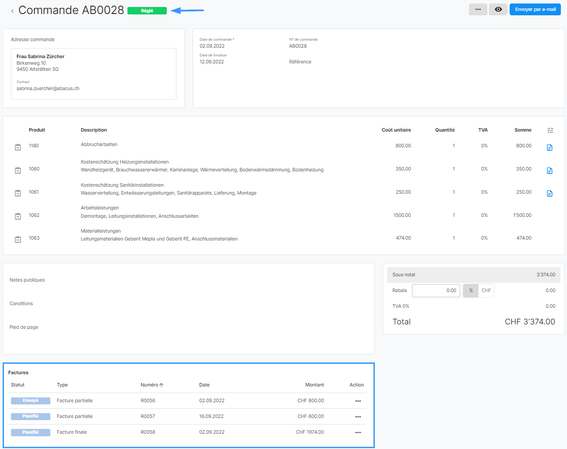Click clipboard icon for product 1063

(18, 239)
